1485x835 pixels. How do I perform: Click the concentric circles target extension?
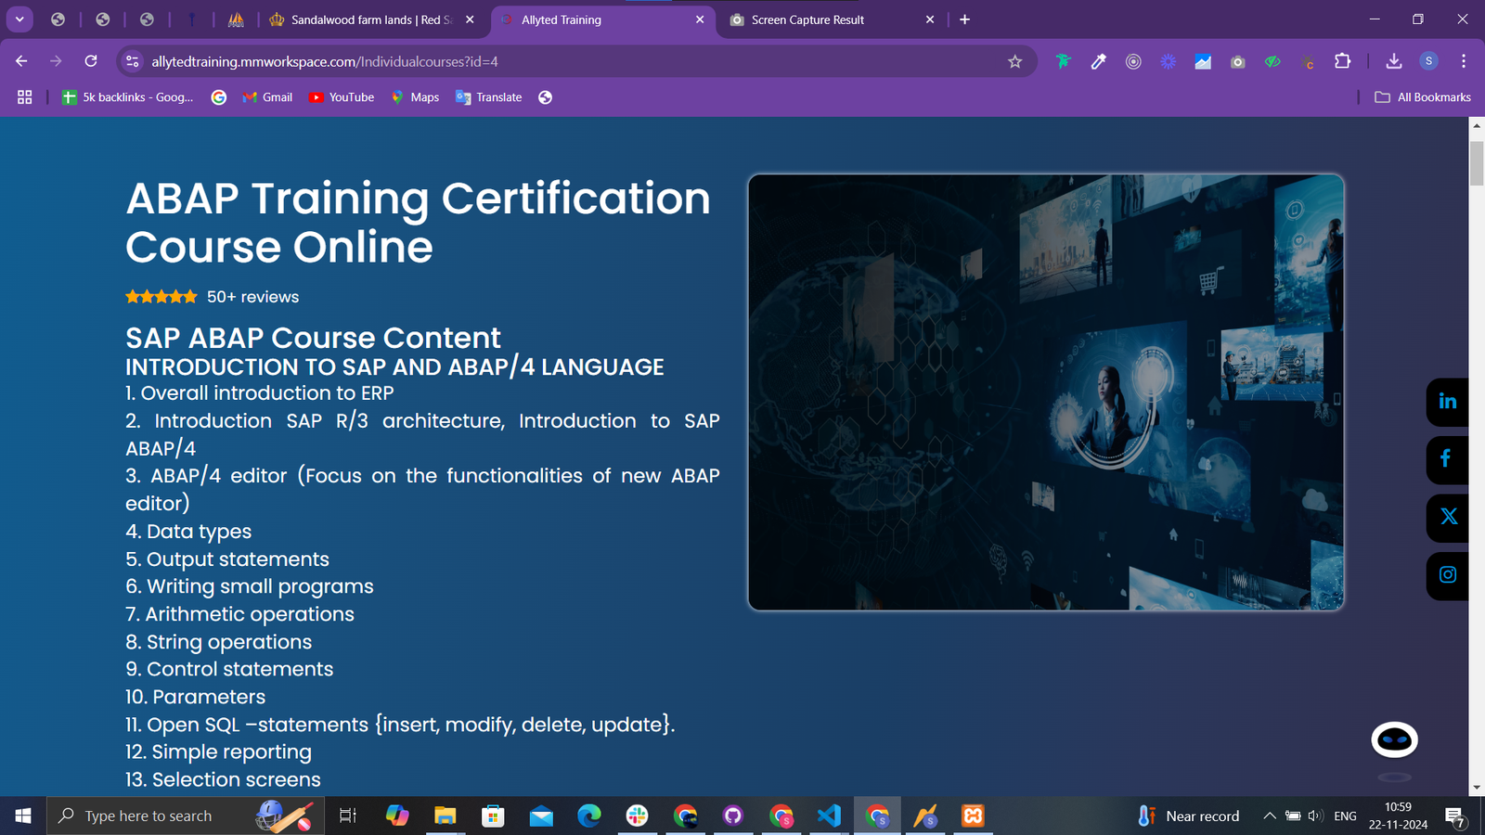point(1133,61)
